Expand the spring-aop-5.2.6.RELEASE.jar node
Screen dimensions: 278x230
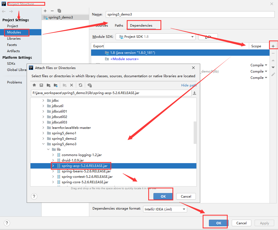tap(53, 166)
